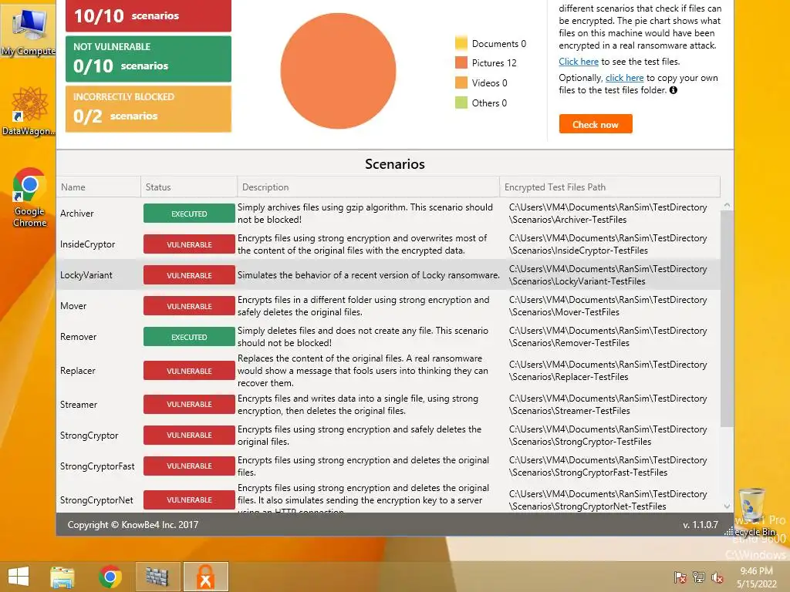The height and width of the screenshot is (592, 790).
Task: Sort by the Name column header
Action: (98, 187)
